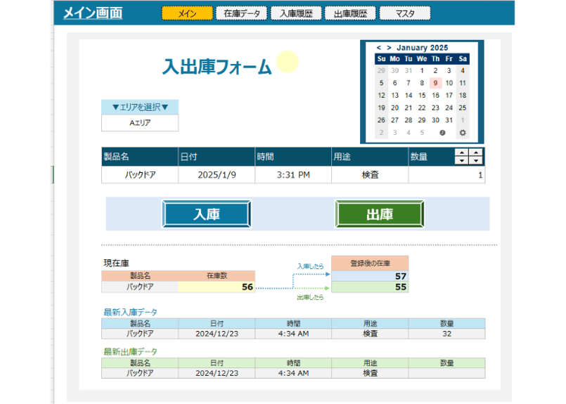Screen dimensions: 566x404
Task: Pick January 22 in the calendar
Action: 422,108
